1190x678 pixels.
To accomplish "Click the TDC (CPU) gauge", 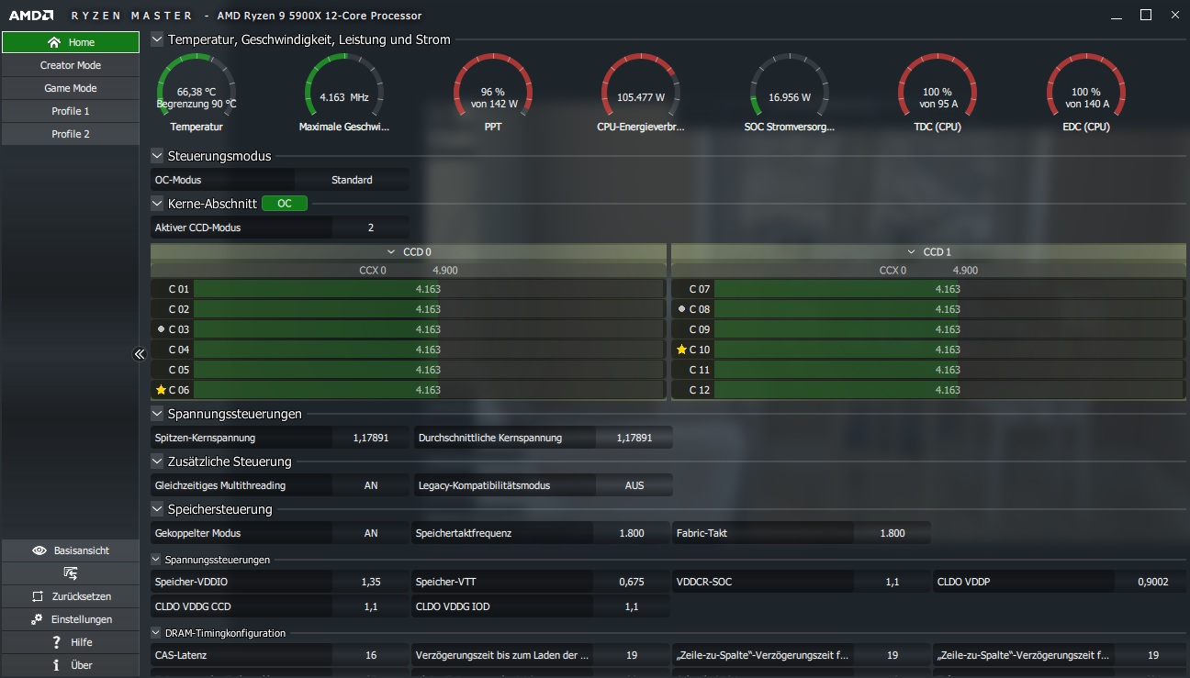I will (x=937, y=86).
